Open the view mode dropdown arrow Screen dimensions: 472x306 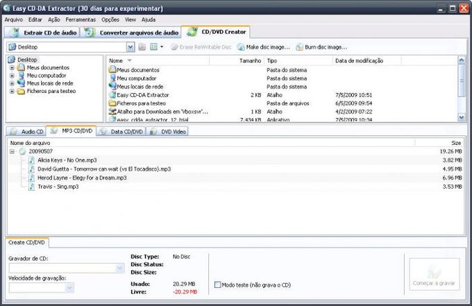[162, 47]
